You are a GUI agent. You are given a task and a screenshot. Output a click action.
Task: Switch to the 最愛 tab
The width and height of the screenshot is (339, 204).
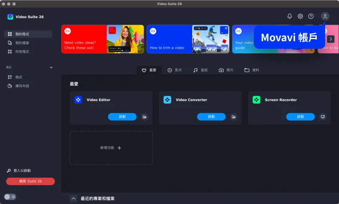point(149,70)
